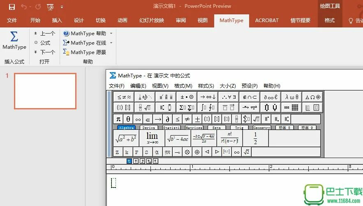Viewport: 363px width, 206px height.
Task: Insert the lim x→∞ expression
Action: pos(152,138)
